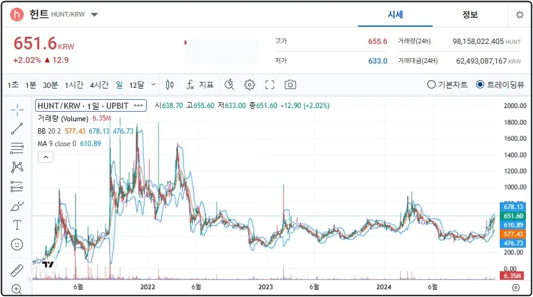Activate the zoom in tool
Image resolution: width=533 pixels, height=297 pixels.
pos(17,289)
